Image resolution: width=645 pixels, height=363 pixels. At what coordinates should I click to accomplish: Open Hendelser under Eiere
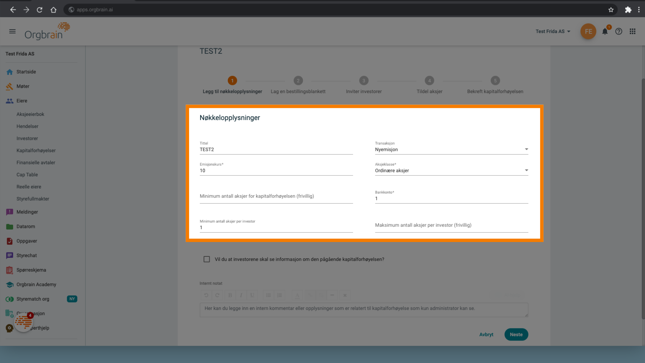[27, 126]
